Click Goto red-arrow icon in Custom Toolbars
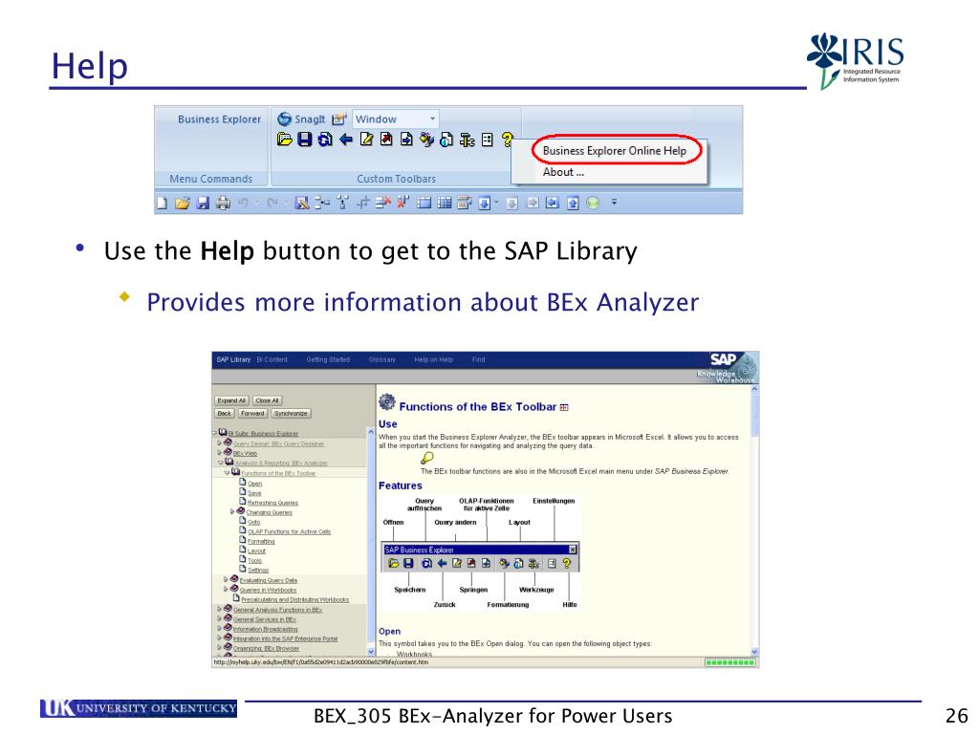Screen dimensions: 979x734 coord(386,140)
